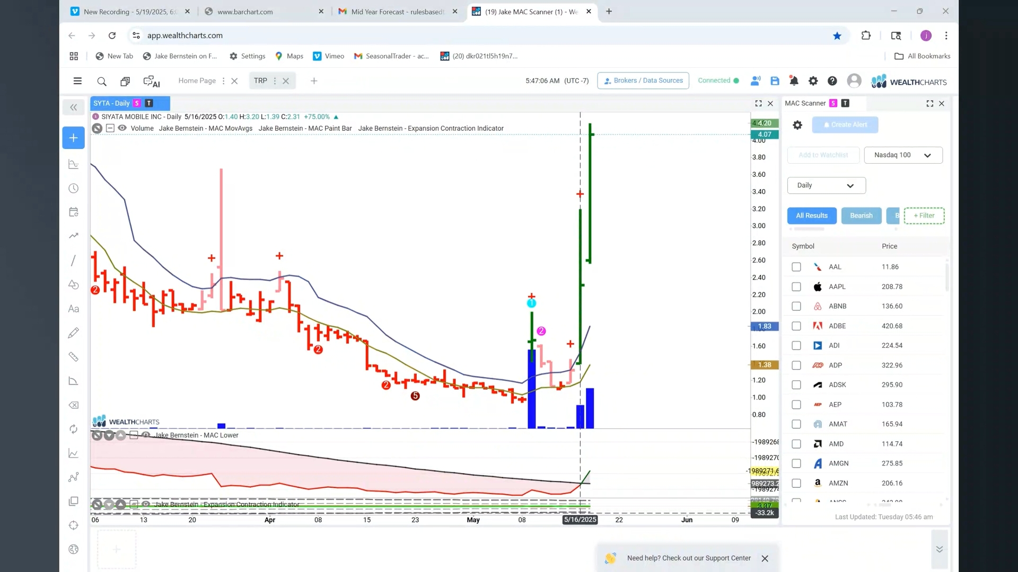Filter scanner by Bearish results
This screenshot has width=1018, height=572.
[x=861, y=216]
